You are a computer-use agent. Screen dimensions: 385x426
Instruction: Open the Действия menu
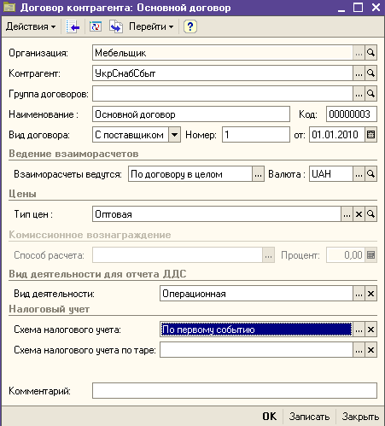click(x=31, y=26)
